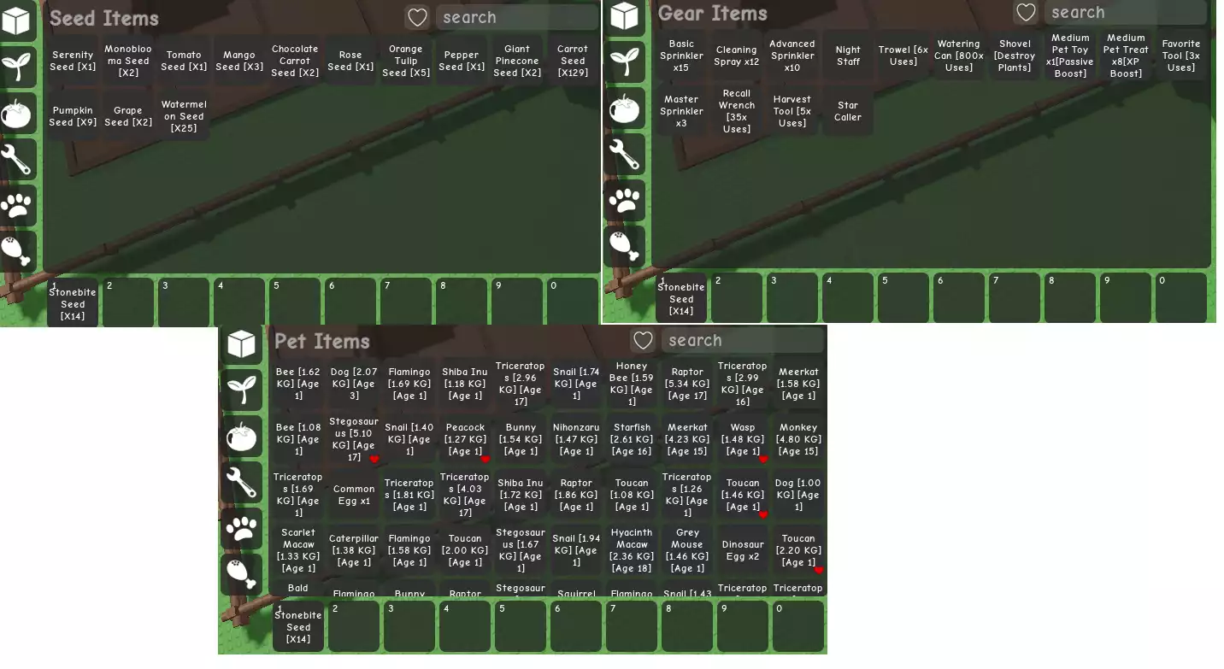
Task: Select the Recall Wrench gear item
Action: [737, 112]
